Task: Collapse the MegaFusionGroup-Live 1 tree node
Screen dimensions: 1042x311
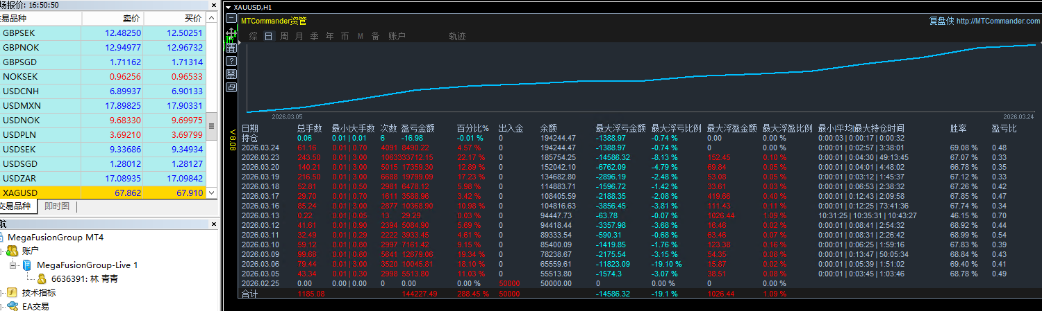Action: click(x=14, y=265)
